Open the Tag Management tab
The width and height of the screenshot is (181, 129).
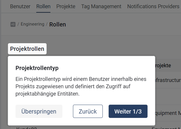[101, 6]
